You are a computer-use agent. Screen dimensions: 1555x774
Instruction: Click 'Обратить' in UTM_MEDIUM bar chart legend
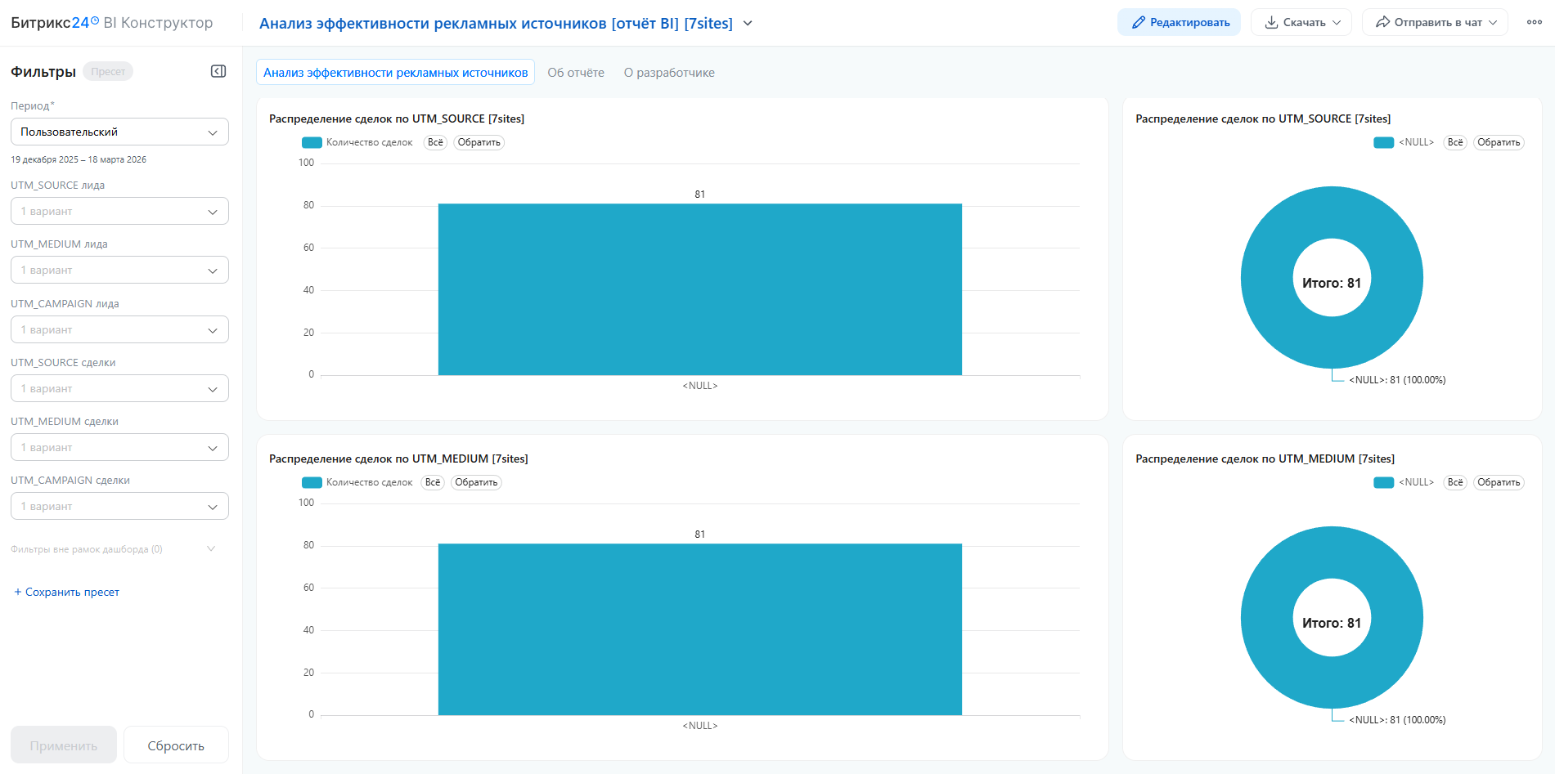click(476, 482)
